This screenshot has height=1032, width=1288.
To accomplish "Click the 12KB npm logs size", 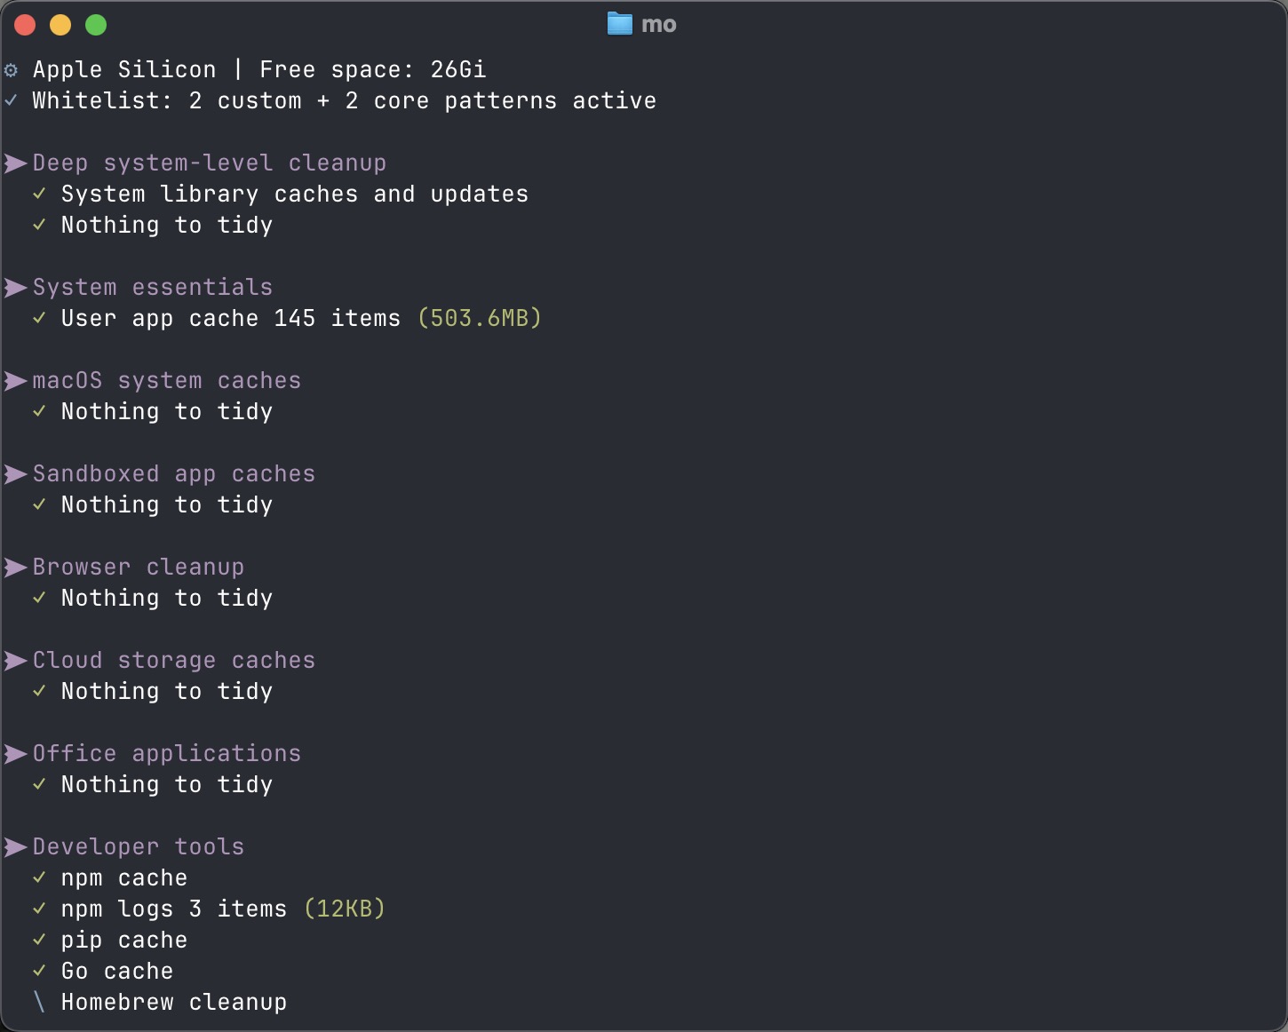I will 345,909.
